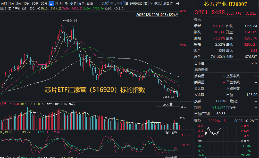
Task: Click the lock icon beside the date range
Action: tap(177, 15)
